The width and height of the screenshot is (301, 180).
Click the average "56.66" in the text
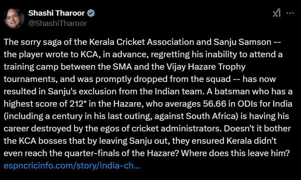pos(215,104)
